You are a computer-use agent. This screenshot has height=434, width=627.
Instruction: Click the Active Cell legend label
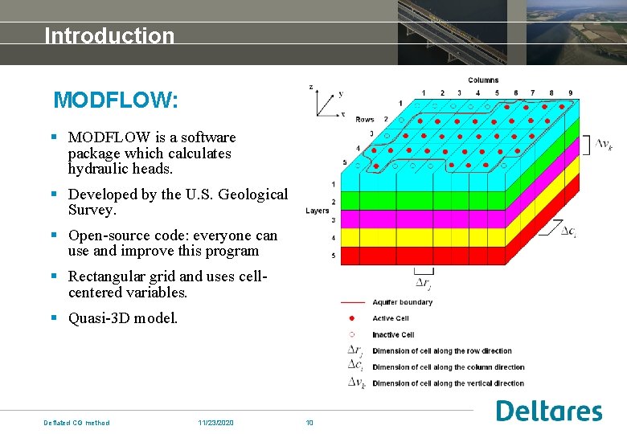click(x=391, y=318)
